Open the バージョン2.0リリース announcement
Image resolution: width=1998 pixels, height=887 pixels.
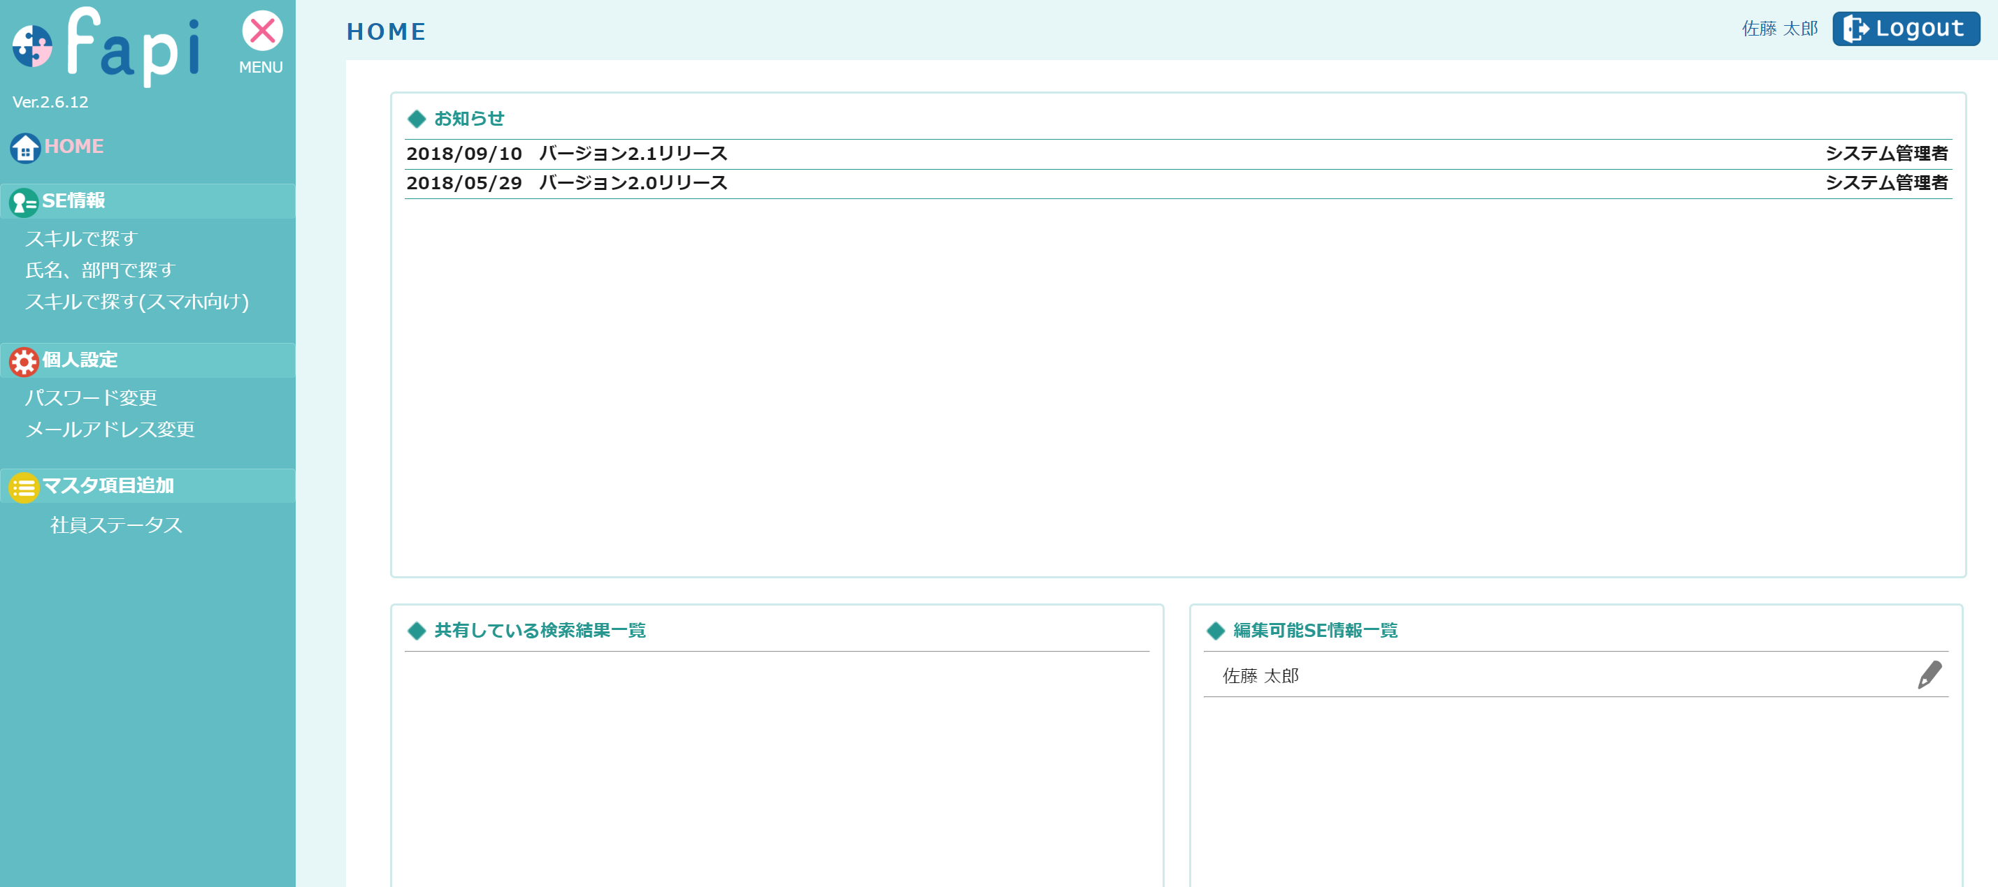pyautogui.click(x=633, y=184)
